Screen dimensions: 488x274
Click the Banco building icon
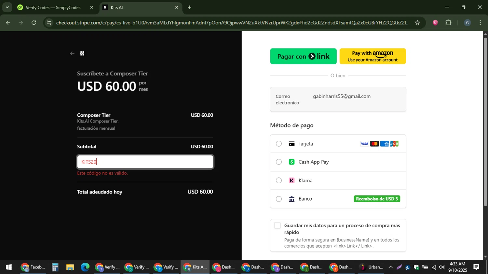291,199
